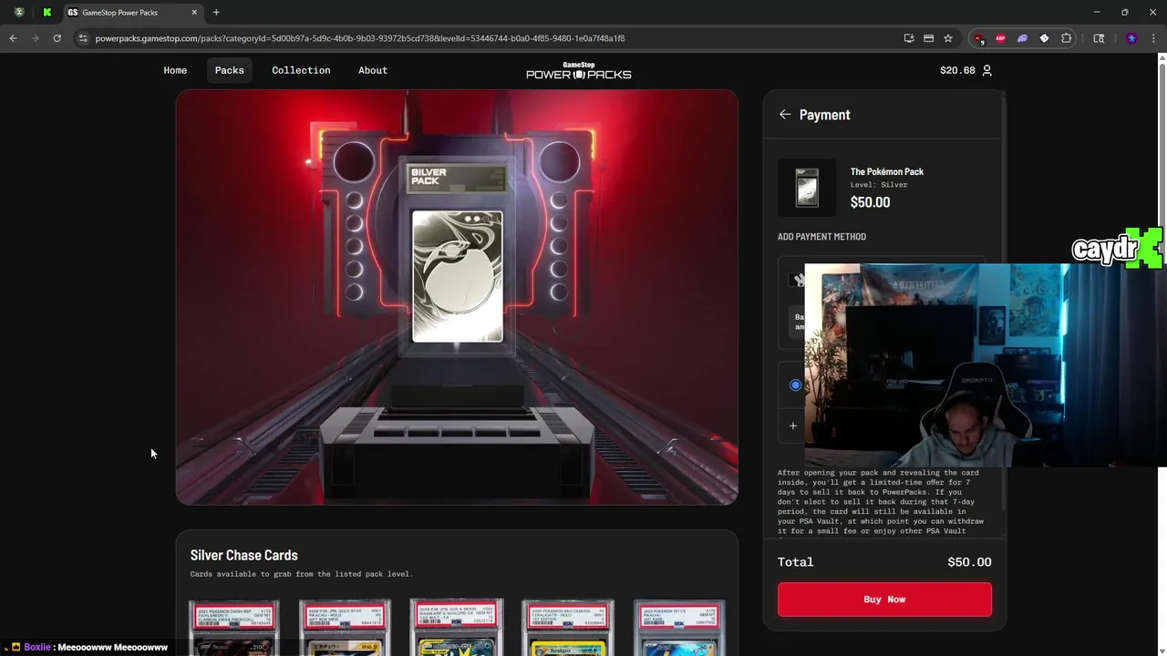Click the 'Silver Chase Cards' heading
Screen dimensions: 1167x656
click(243, 555)
